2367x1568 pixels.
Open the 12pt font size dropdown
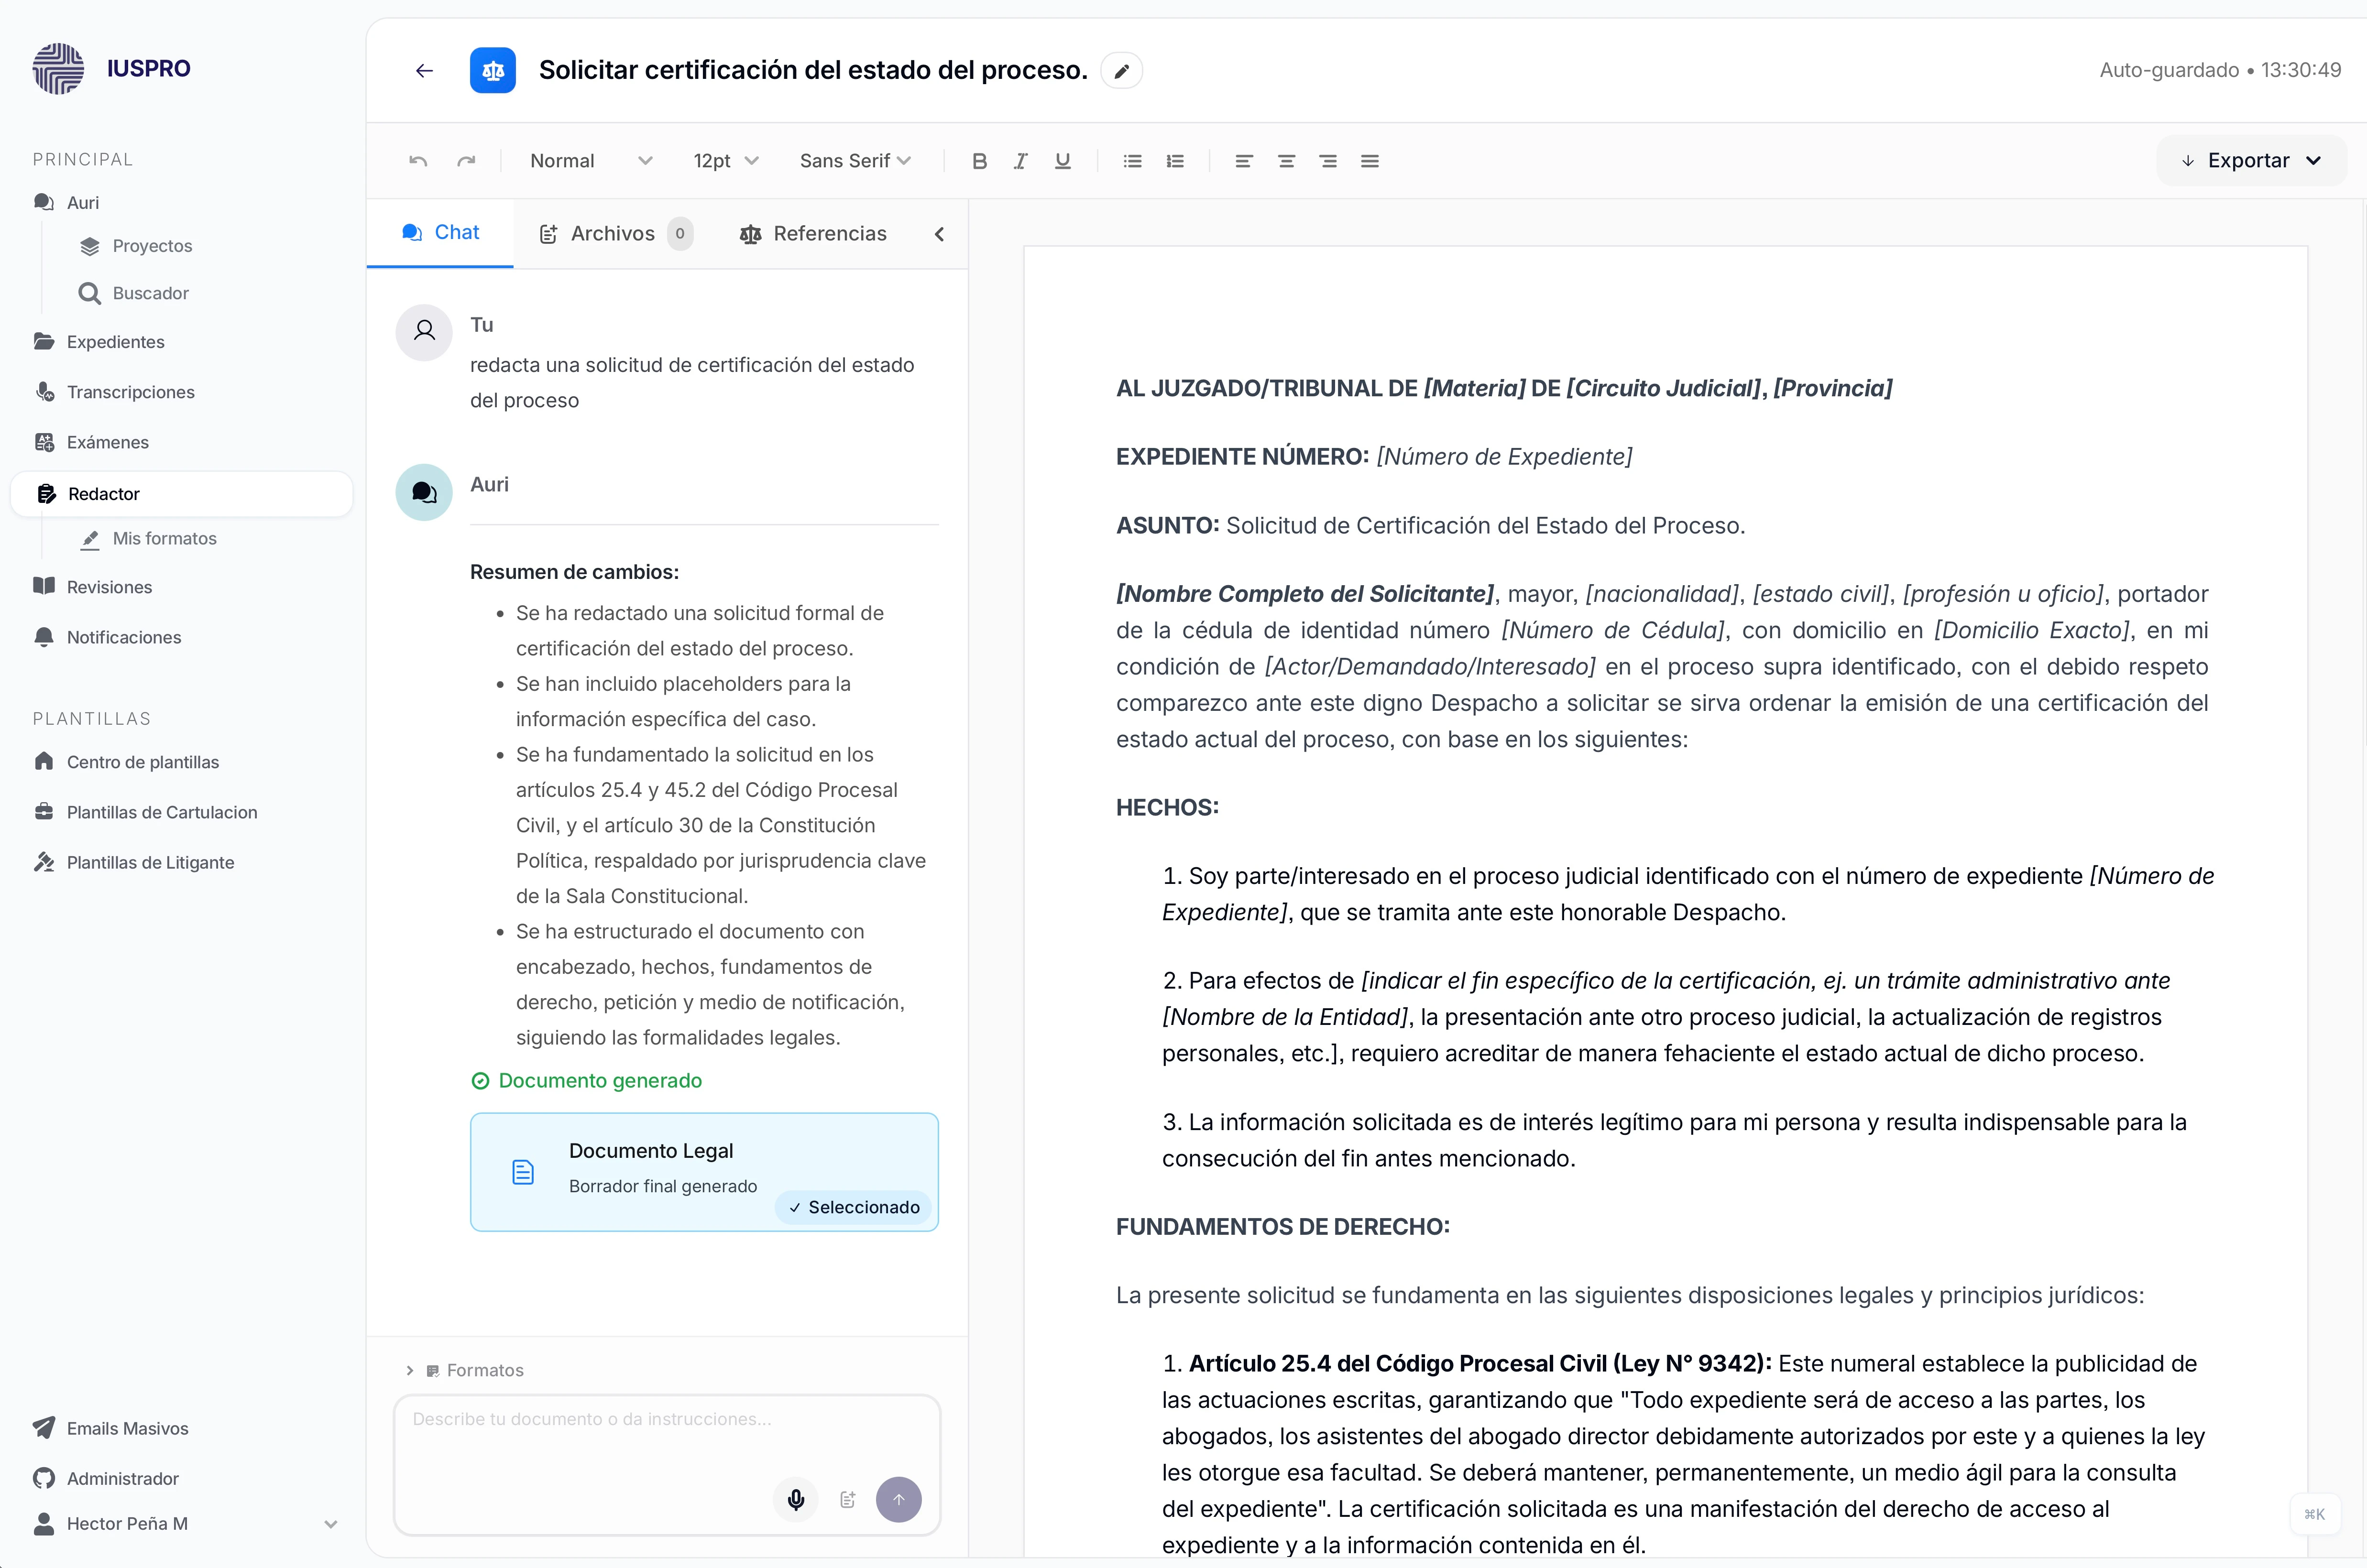[x=726, y=161]
